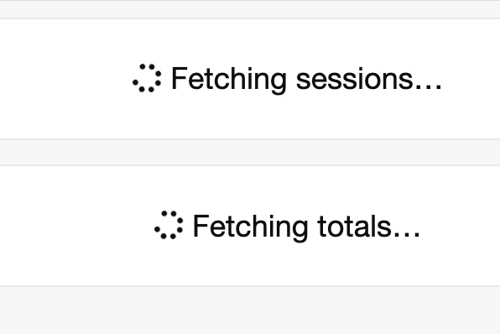Click empty white space left of totals spinner
500x334 pixels.
point(76,226)
